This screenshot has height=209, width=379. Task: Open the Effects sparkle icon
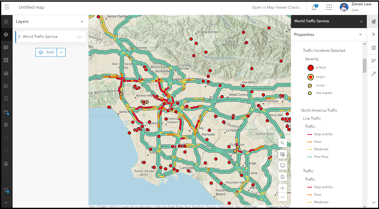[374, 35]
